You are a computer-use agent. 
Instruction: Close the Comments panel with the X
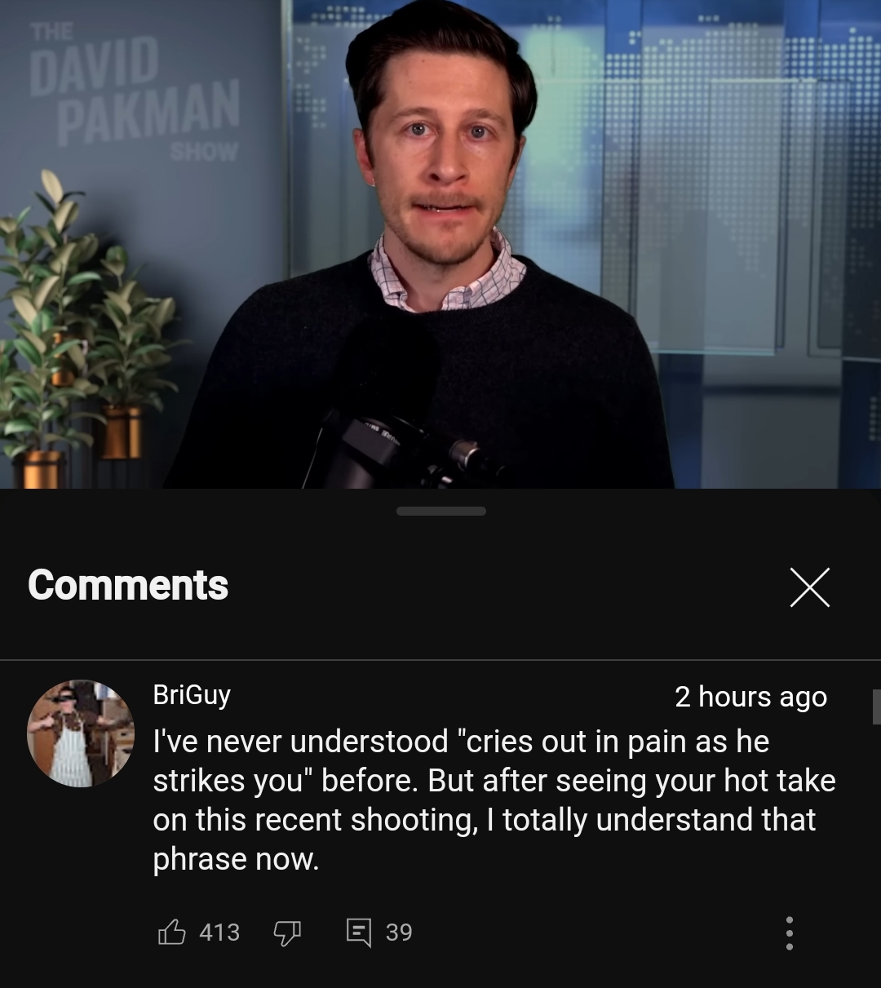(x=810, y=587)
